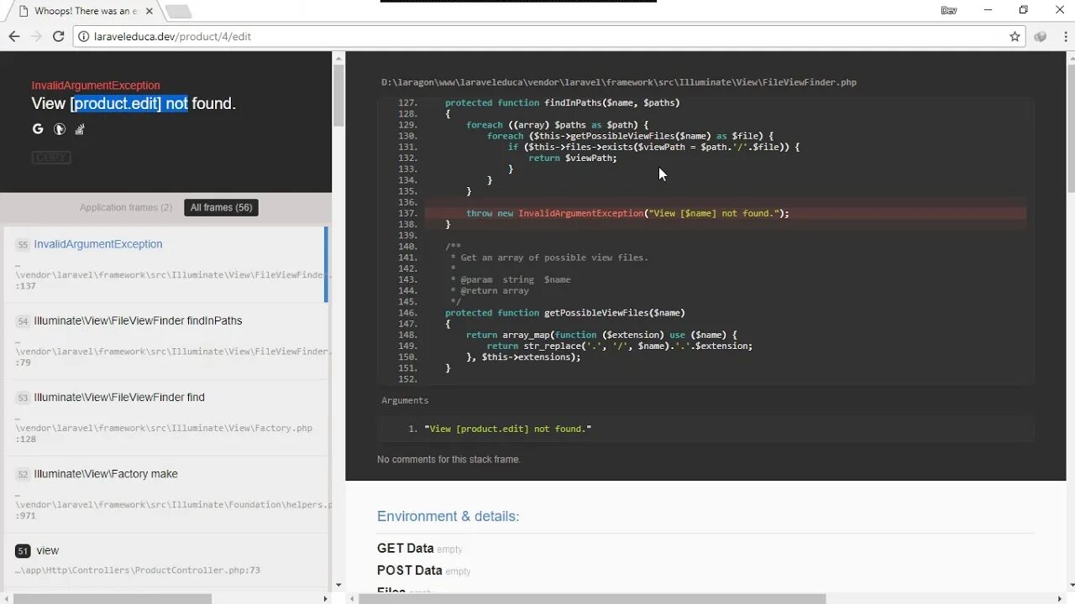The height and width of the screenshot is (604, 1075).
Task: Switch to All frames (56)
Action: point(221,207)
